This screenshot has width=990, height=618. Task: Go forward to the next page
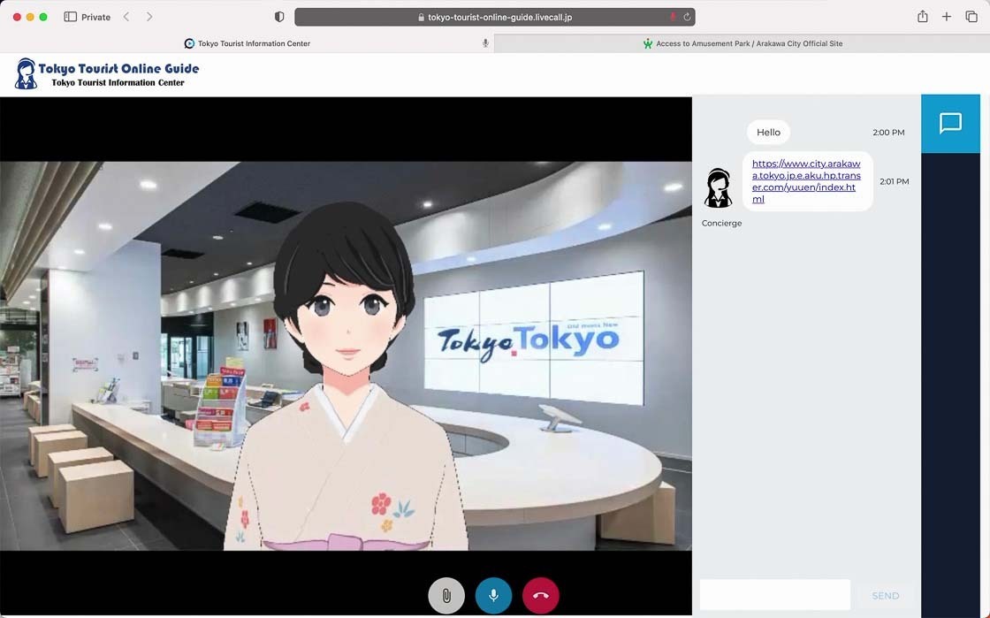pyautogui.click(x=149, y=17)
